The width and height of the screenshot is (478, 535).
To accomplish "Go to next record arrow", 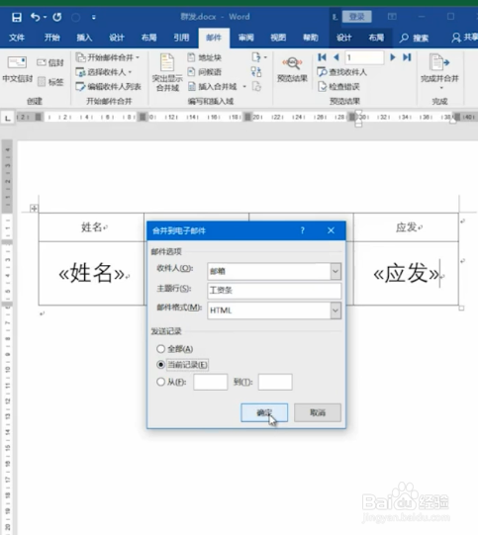I will pyautogui.click(x=393, y=57).
